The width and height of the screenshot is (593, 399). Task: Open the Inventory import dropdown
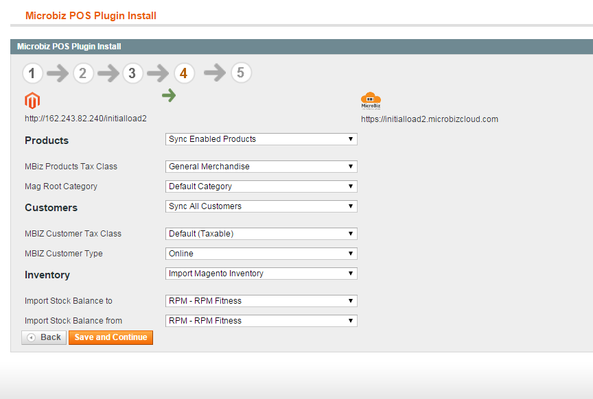click(x=261, y=274)
